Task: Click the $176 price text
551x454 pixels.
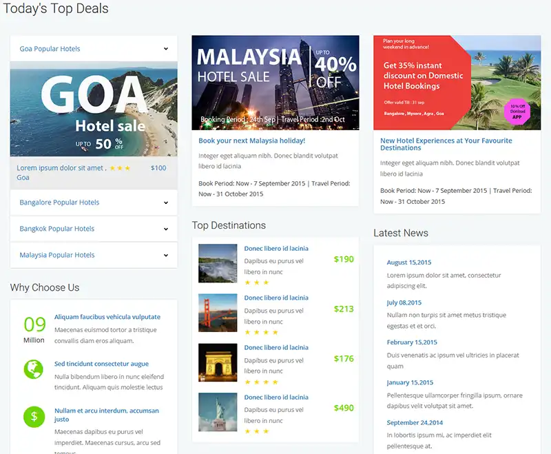Action: [x=344, y=358]
